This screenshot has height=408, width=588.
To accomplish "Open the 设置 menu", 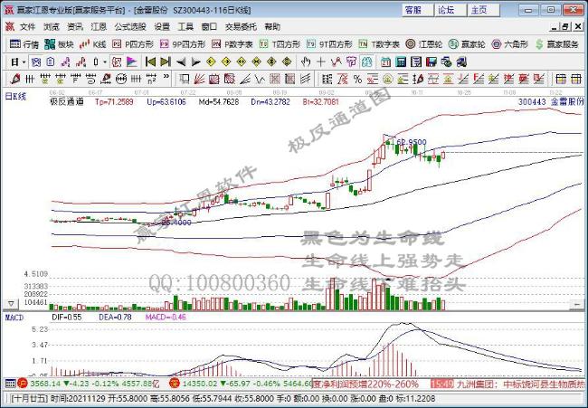I will pos(162,27).
